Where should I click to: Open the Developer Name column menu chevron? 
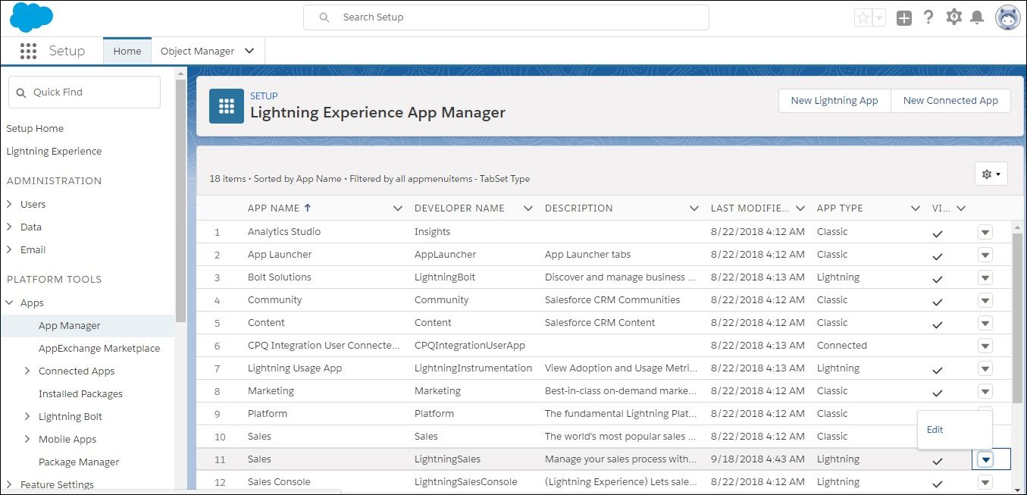(x=528, y=208)
